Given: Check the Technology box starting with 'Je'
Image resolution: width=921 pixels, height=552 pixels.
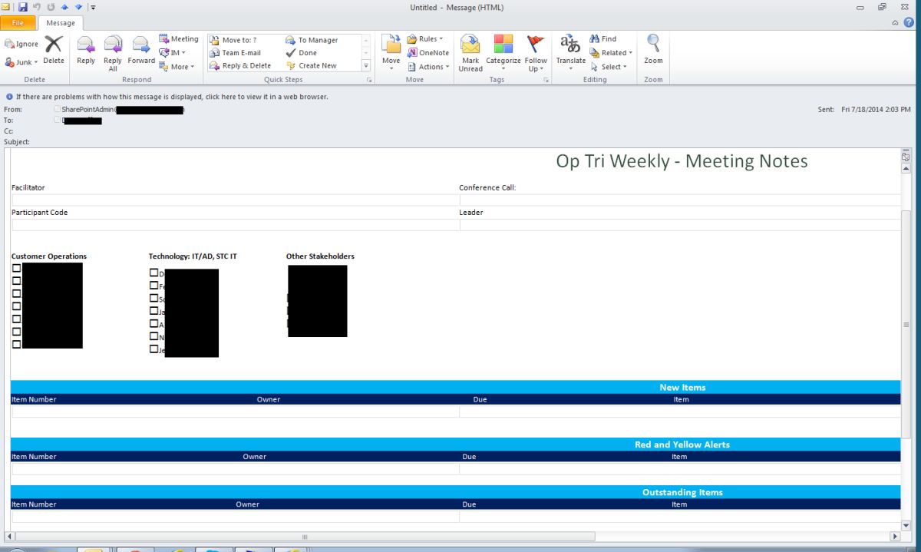Looking at the screenshot, I should pos(153,349).
